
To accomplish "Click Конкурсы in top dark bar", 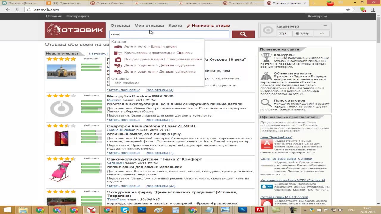I will click(317, 16).
